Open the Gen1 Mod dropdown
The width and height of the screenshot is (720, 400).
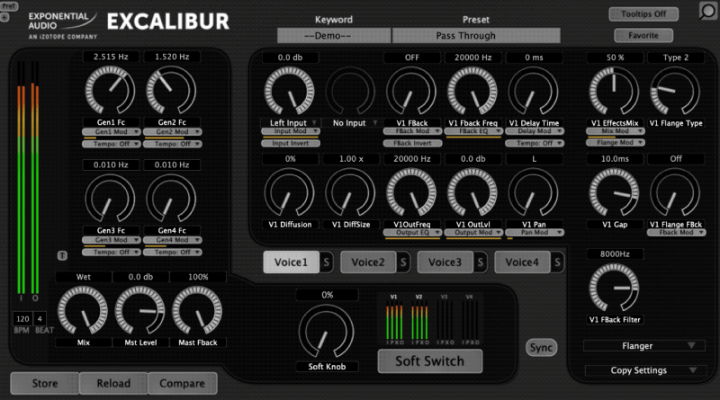point(112,131)
